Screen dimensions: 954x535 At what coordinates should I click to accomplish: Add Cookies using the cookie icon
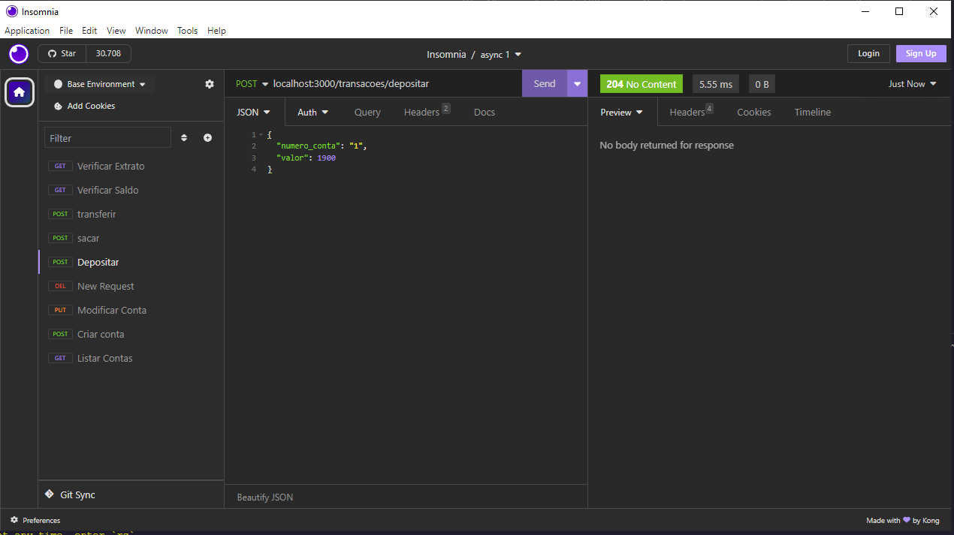[83, 106]
